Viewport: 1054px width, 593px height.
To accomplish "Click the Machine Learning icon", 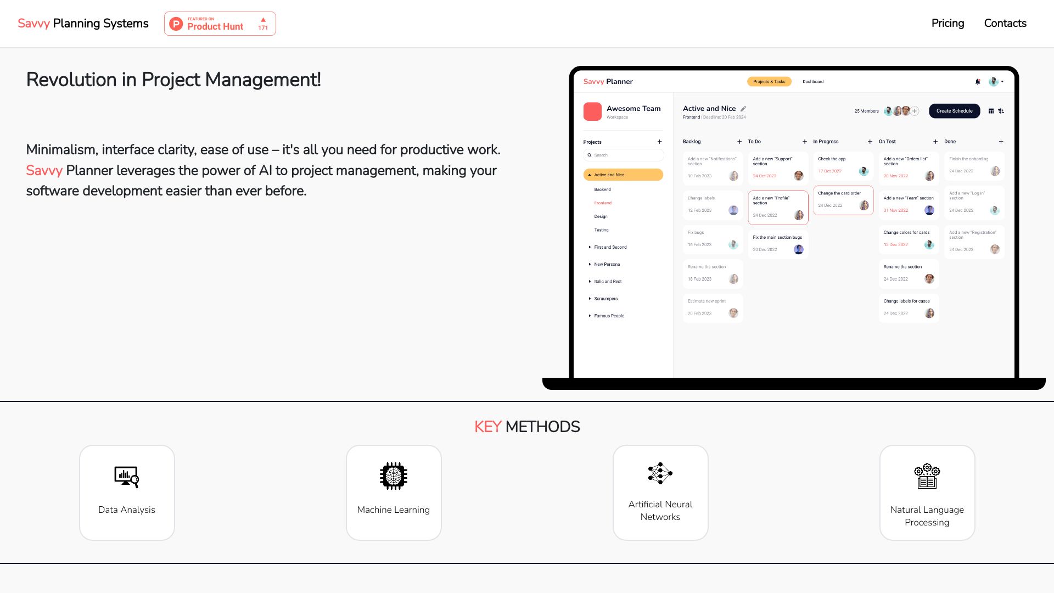I will pyautogui.click(x=393, y=477).
